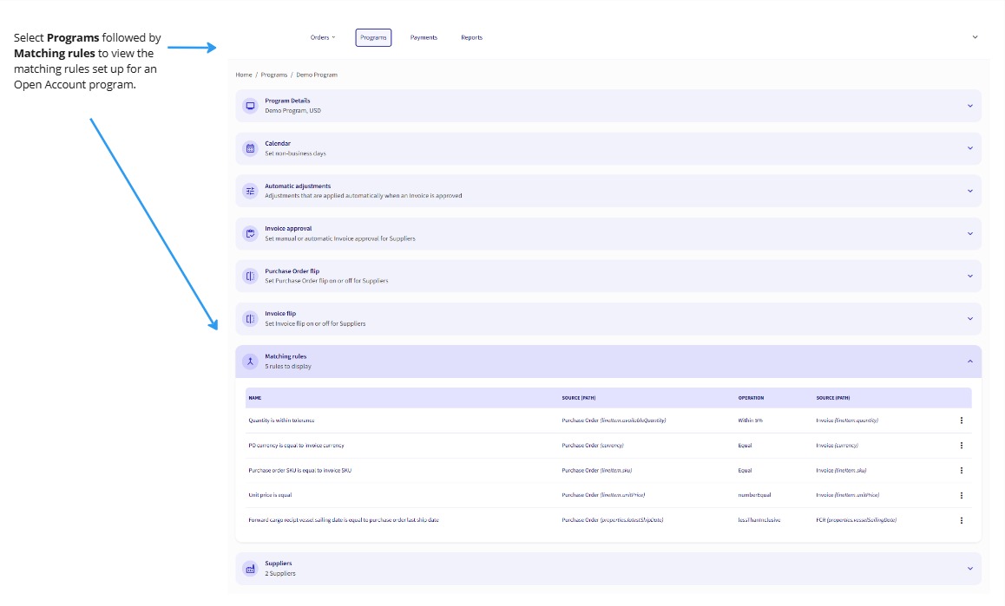Expand the Invoice flip section chevron
Screen dimensions: 1005x606
click(x=969, y=319)
